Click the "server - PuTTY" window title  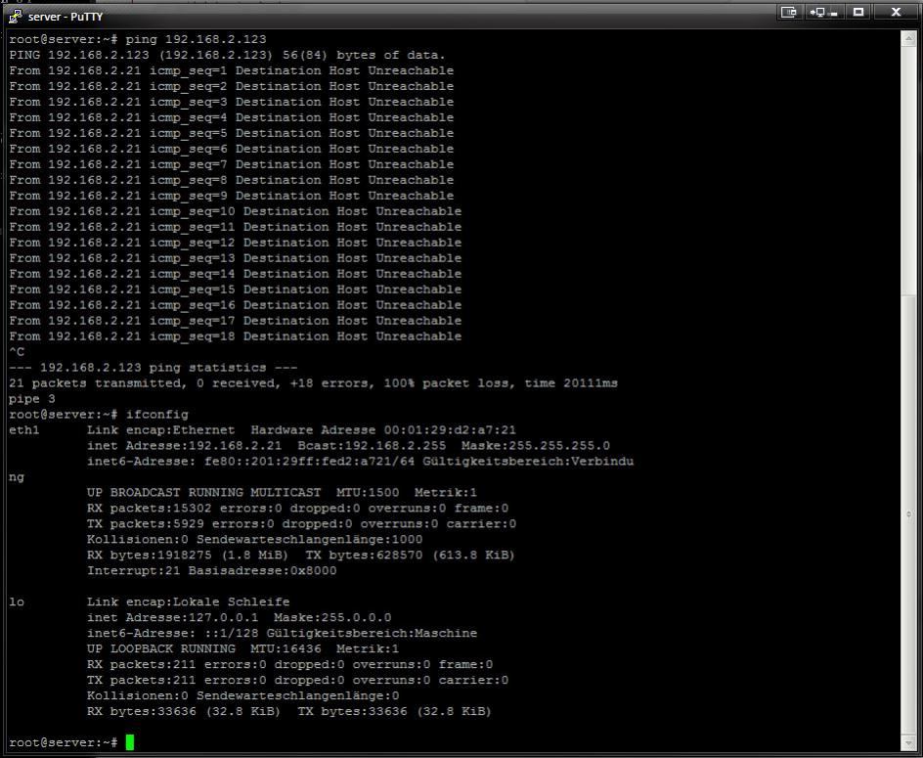click(x=66, y=17)
